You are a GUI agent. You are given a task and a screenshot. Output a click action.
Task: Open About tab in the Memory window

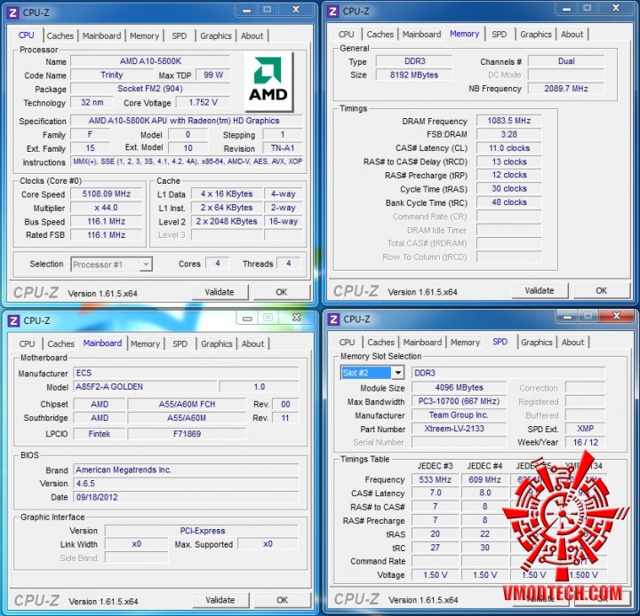coord(572,35)
